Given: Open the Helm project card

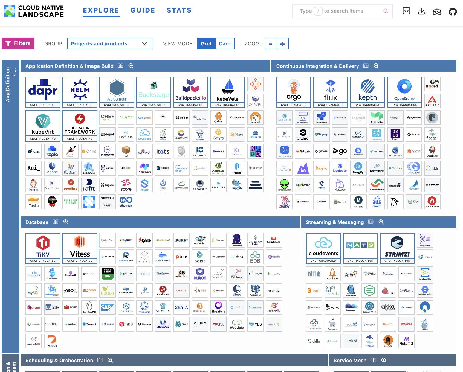Looking at the screenshot, I should coord(80,92).
